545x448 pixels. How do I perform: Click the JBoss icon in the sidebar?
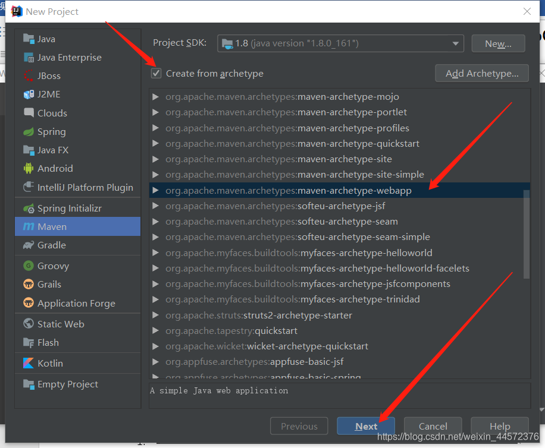28,75
